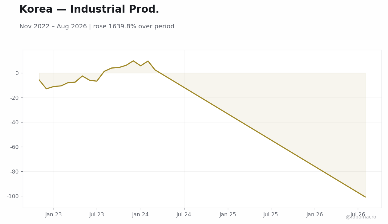Click the Jan 26 x-axis label

315,215
